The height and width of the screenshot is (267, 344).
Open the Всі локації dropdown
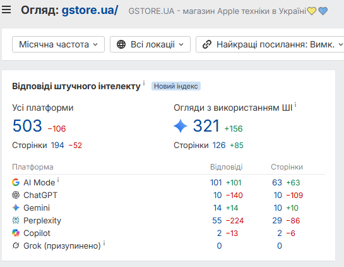[x=150, y=44]
